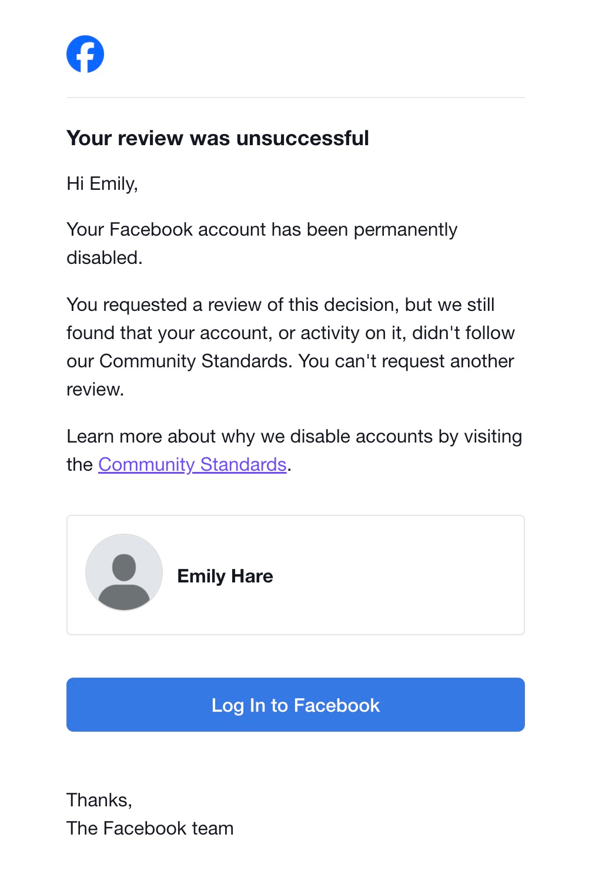Click "You can't request another" text

point(406,361)
